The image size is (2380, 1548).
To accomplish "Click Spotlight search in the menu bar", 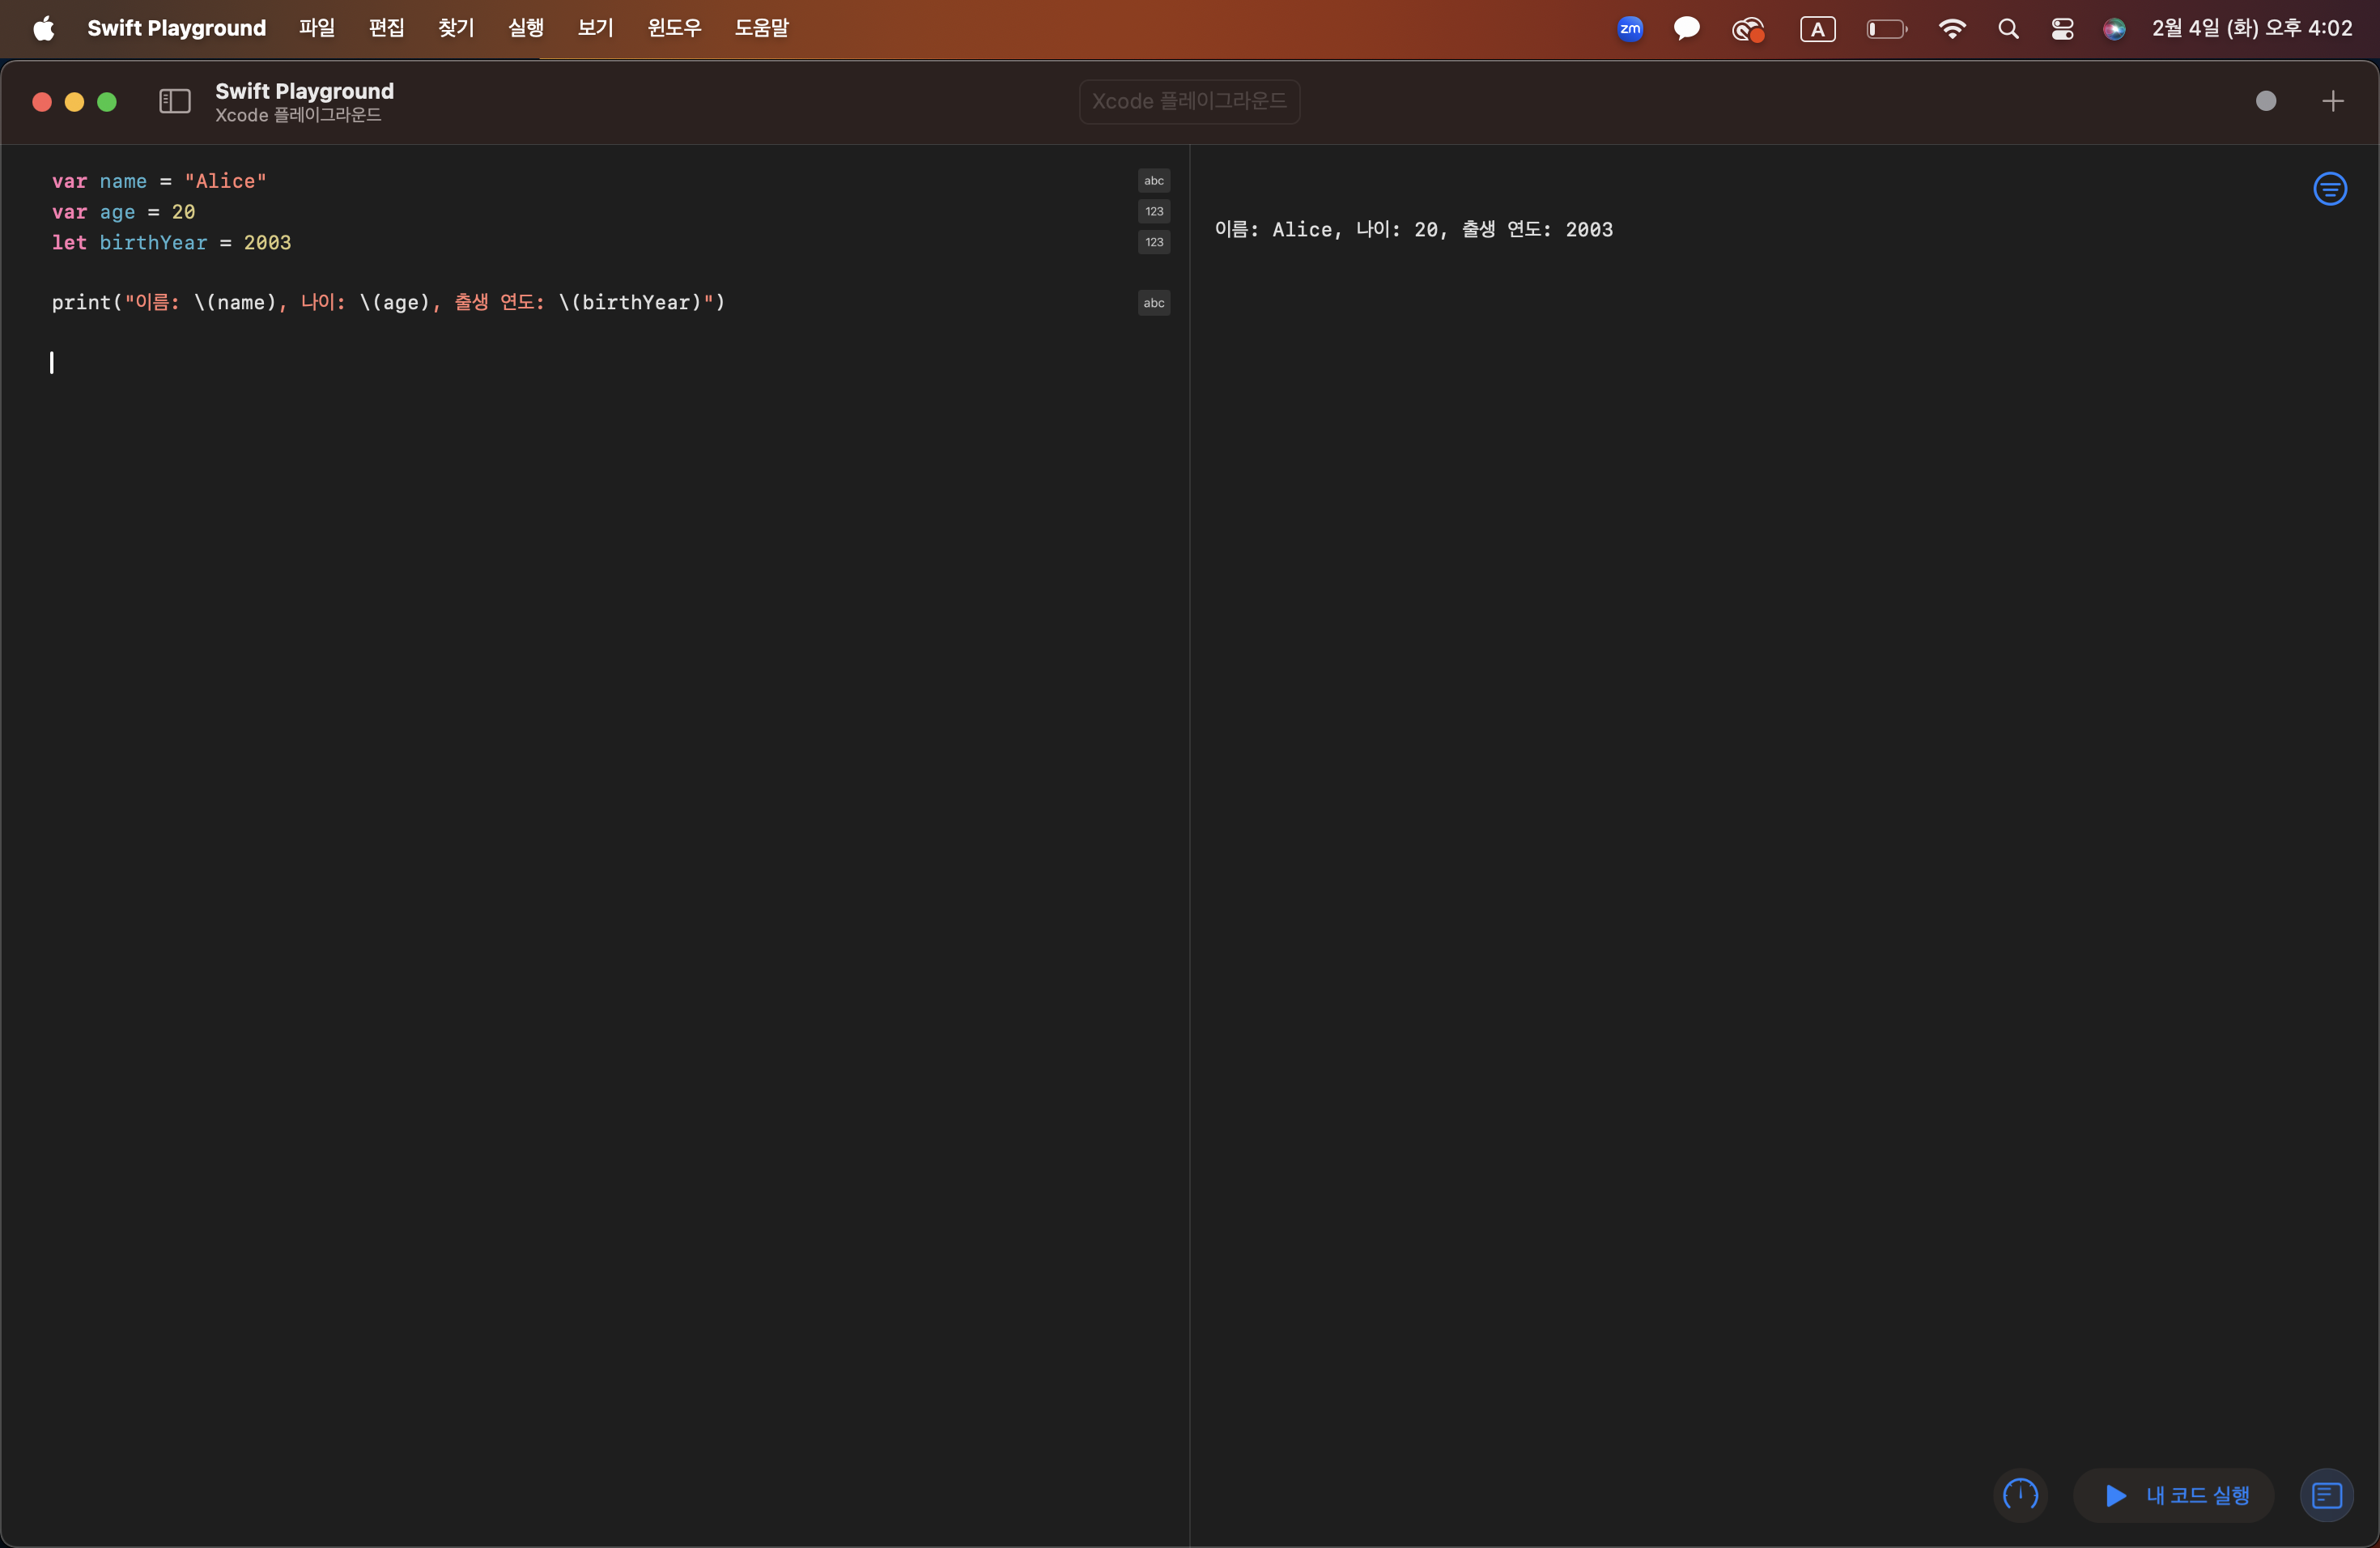I will 2007,29.
